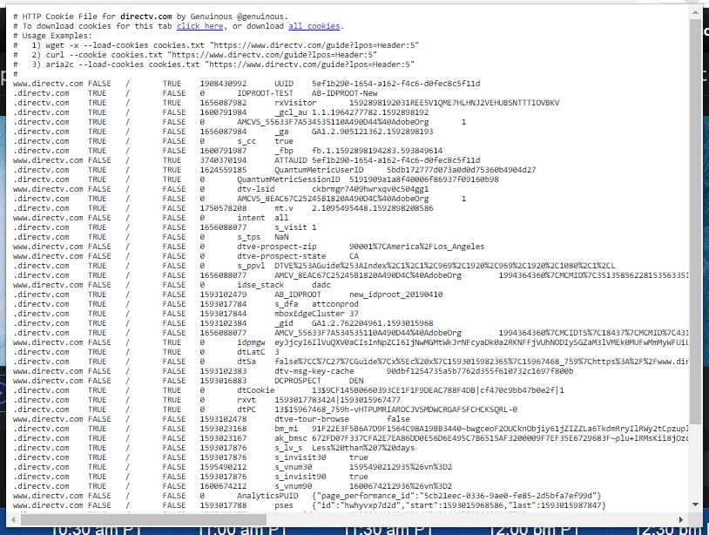Click the value 'new_idproot_20190410'

point(396,295)
